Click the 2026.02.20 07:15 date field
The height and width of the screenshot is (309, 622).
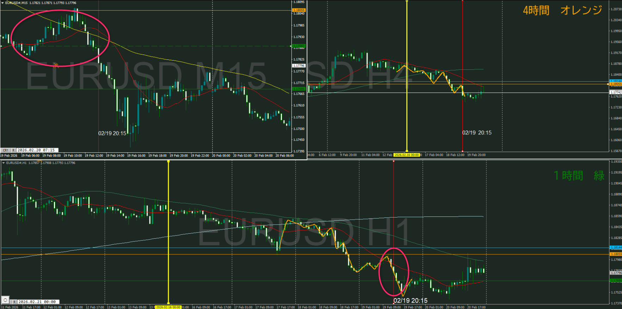point(36,150)
